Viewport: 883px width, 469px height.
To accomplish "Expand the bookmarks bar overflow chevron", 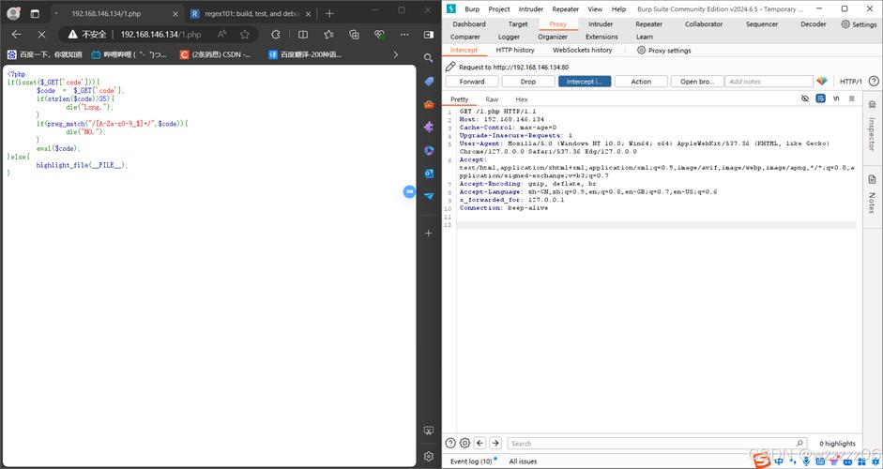I will (395, 54).
